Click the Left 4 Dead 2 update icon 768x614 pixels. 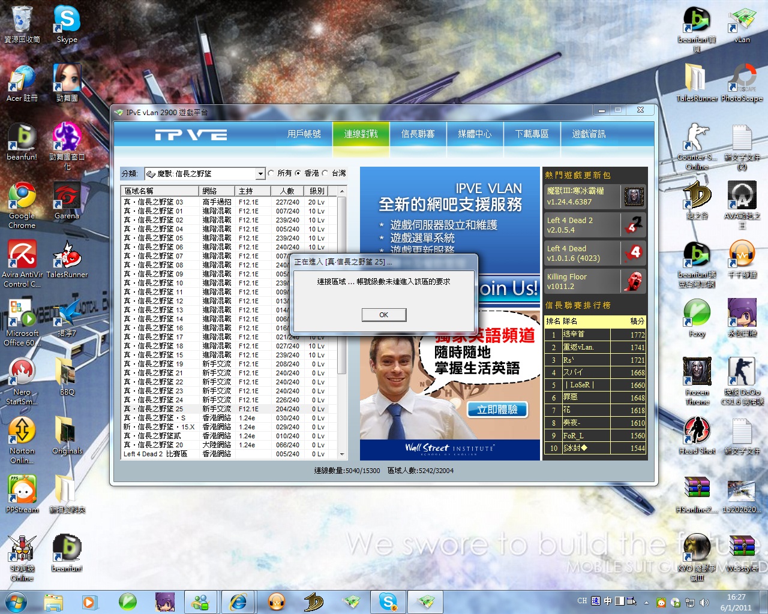(x=634, y=225)
